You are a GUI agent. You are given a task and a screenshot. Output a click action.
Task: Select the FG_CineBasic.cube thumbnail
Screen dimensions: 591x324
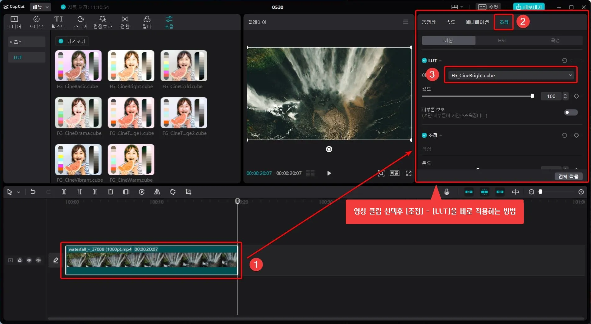click(78, 66)
